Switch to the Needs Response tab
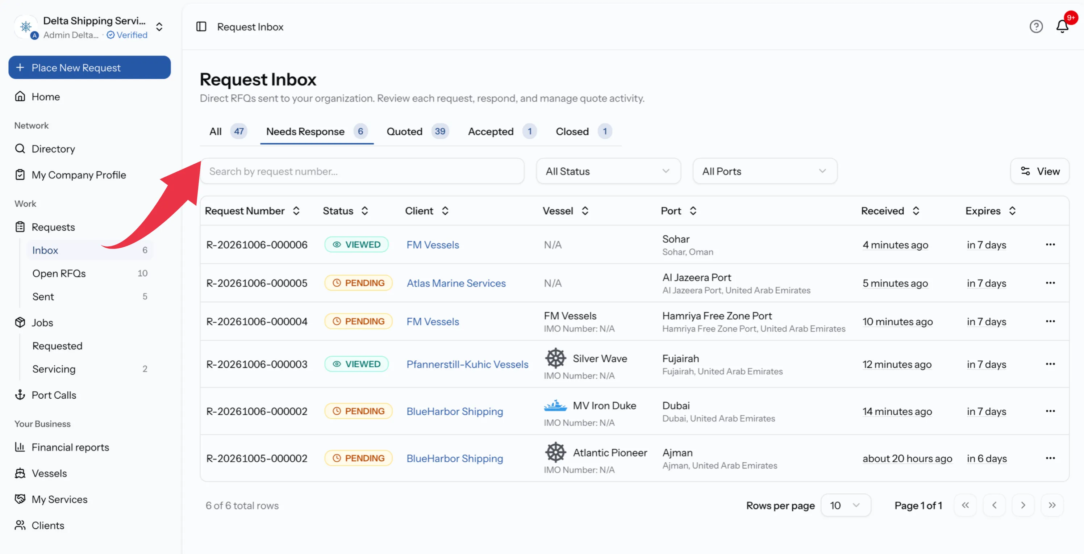Screen dimensions: 1084x554 tap(317, 131)
